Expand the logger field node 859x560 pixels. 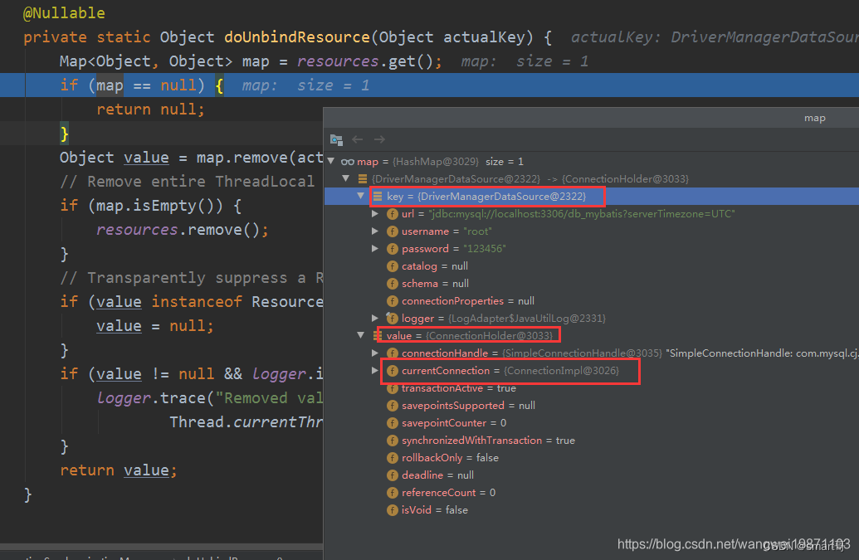click(x=375, y=318)
